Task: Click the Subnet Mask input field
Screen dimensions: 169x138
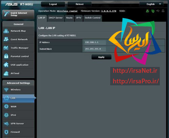Action: 95,49
